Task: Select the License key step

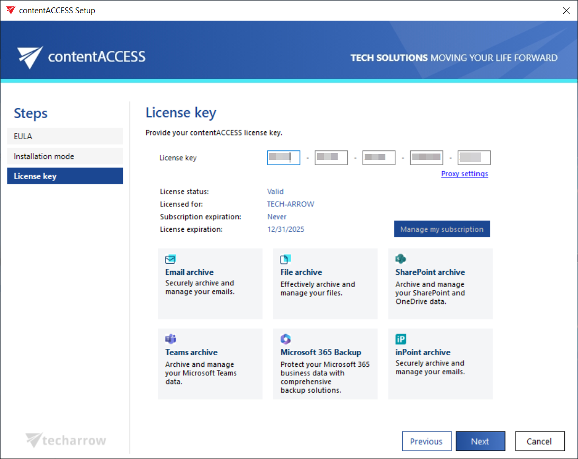Action: click(65, 176)
